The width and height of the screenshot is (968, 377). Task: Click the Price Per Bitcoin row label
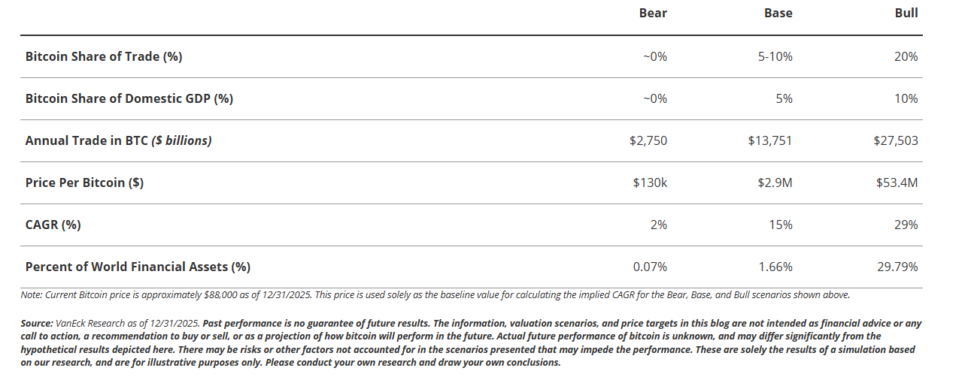tap(84, 182)
